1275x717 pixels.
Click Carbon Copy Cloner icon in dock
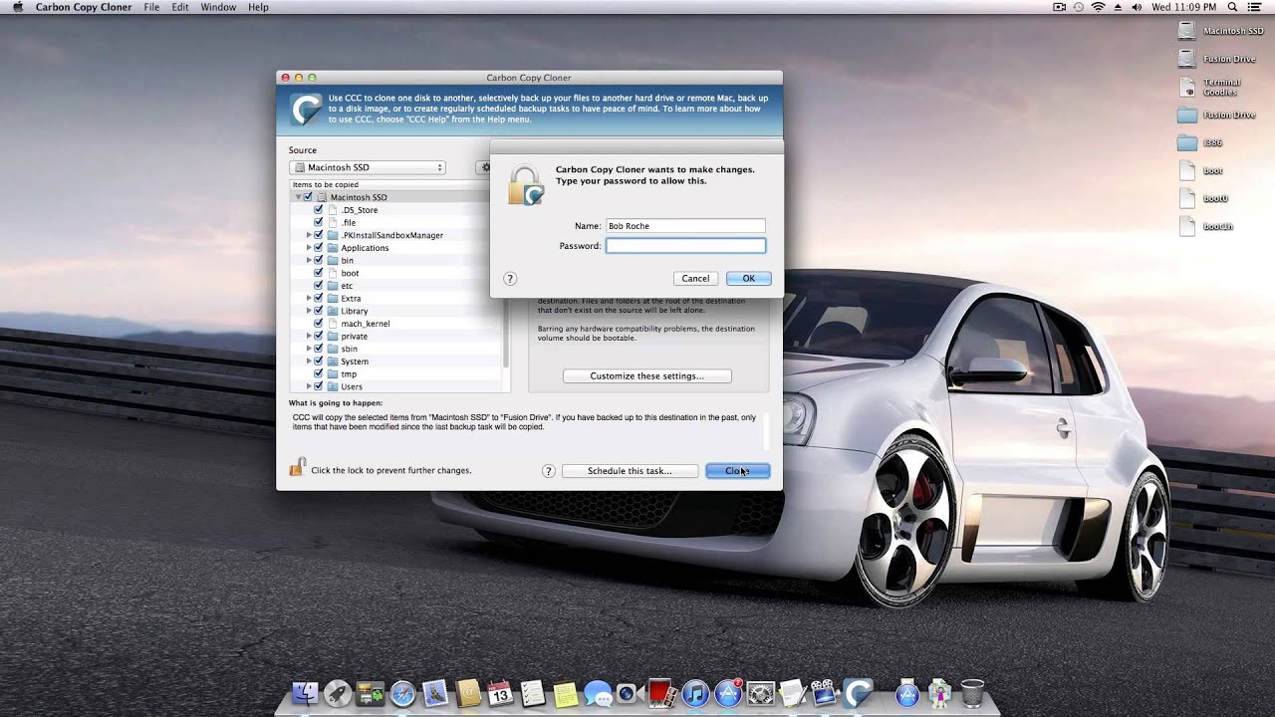pyautogui.click(x=858, y=693)
